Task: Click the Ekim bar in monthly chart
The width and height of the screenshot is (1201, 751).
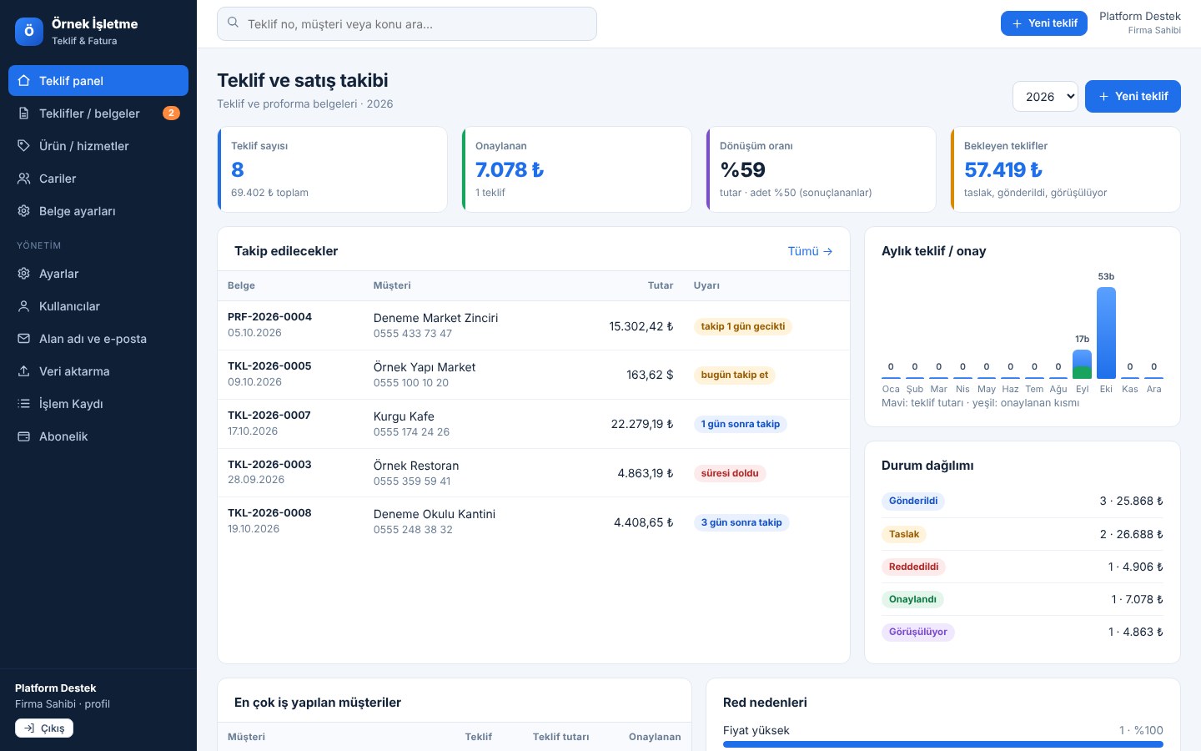Action: click(1106, 333)
